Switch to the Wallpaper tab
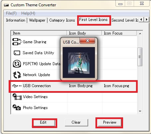The image size is (151, 134). coord(37,20)
